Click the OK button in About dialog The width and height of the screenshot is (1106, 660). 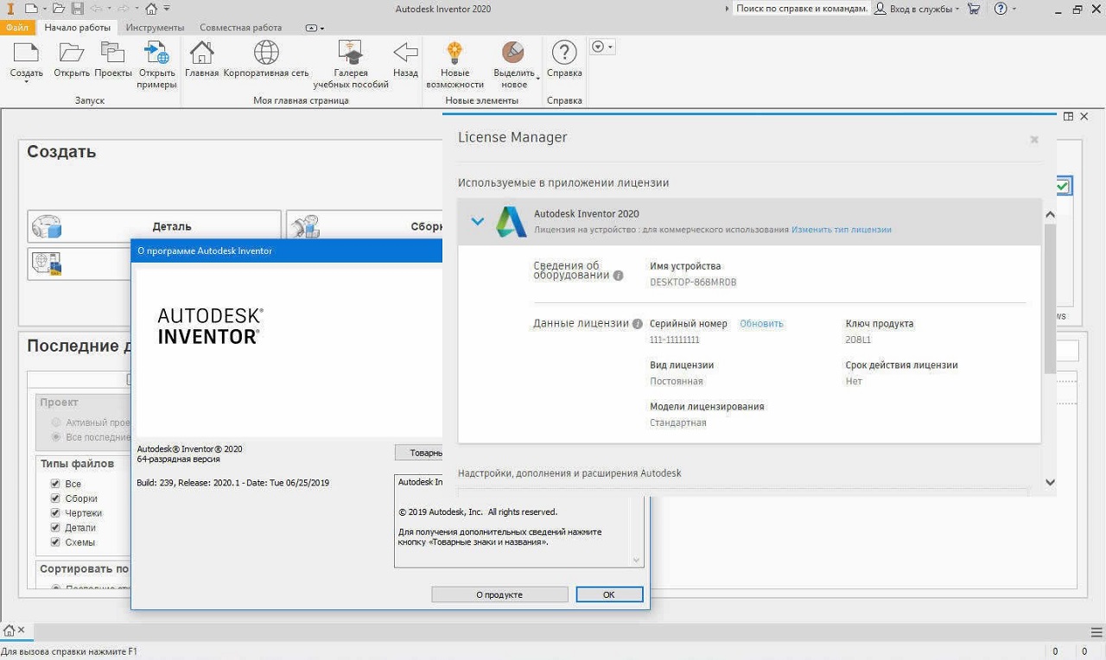pyautogui.click(x=609, y=594)
